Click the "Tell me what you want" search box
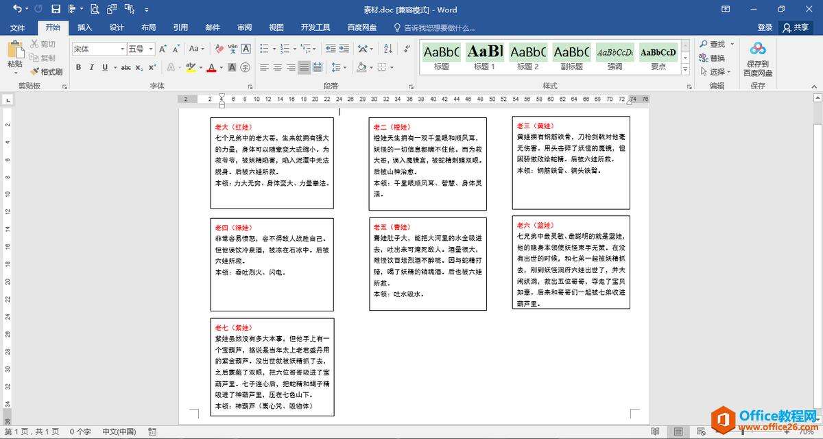Viewport: 823px width, 439px height. coord(439,27)
